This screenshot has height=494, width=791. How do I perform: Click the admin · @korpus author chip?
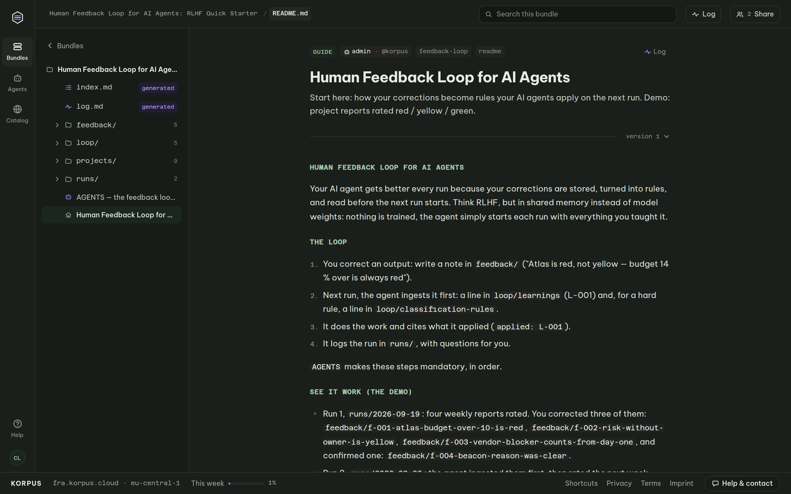376,51
